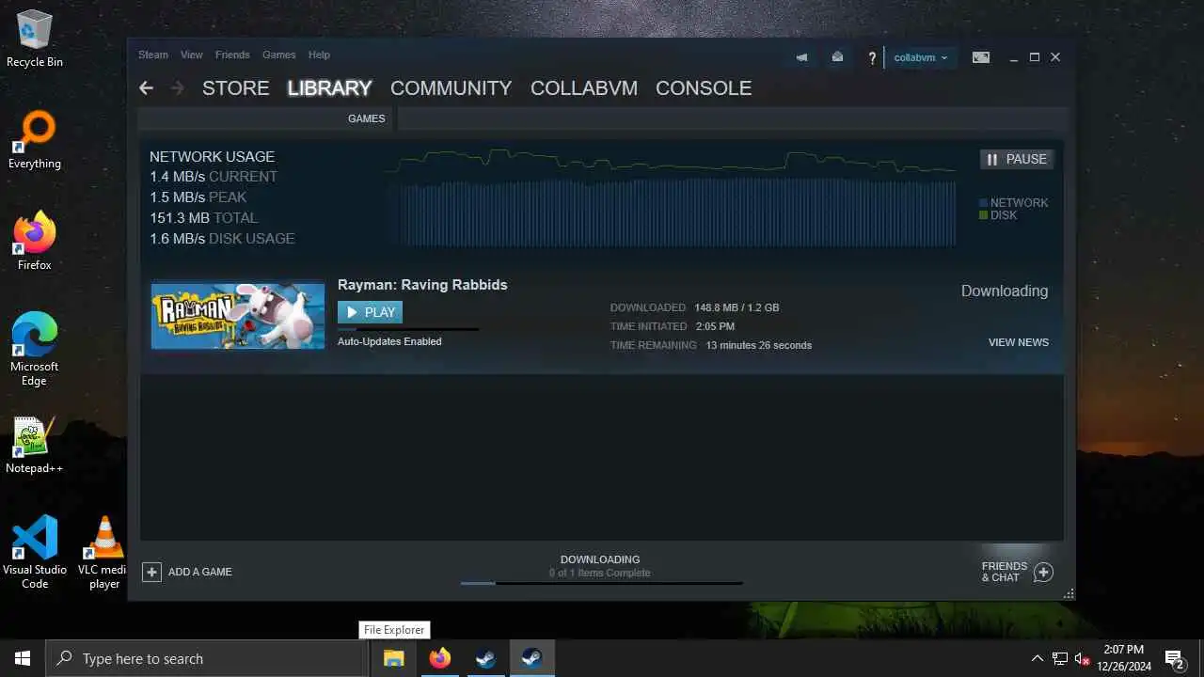Click the muted volume tray icon

1083,658
